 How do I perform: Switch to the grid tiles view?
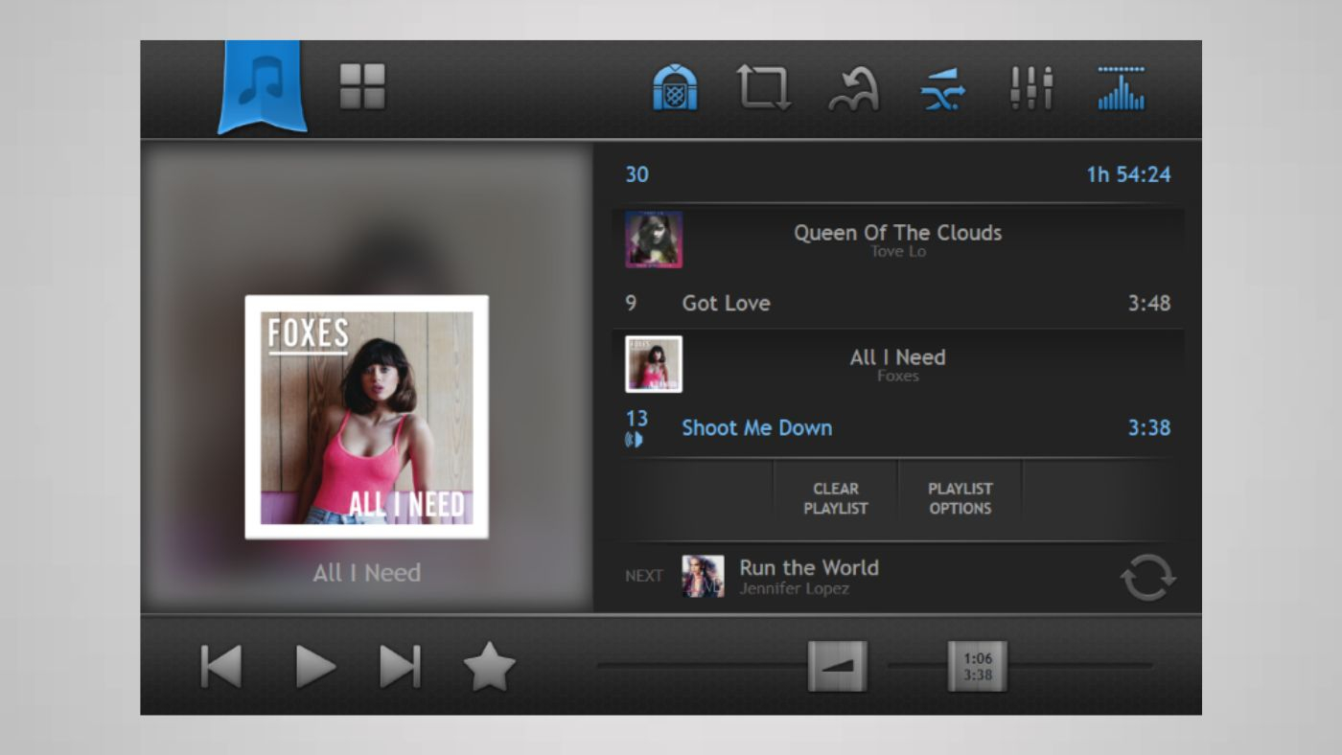[x=362, y=87]
